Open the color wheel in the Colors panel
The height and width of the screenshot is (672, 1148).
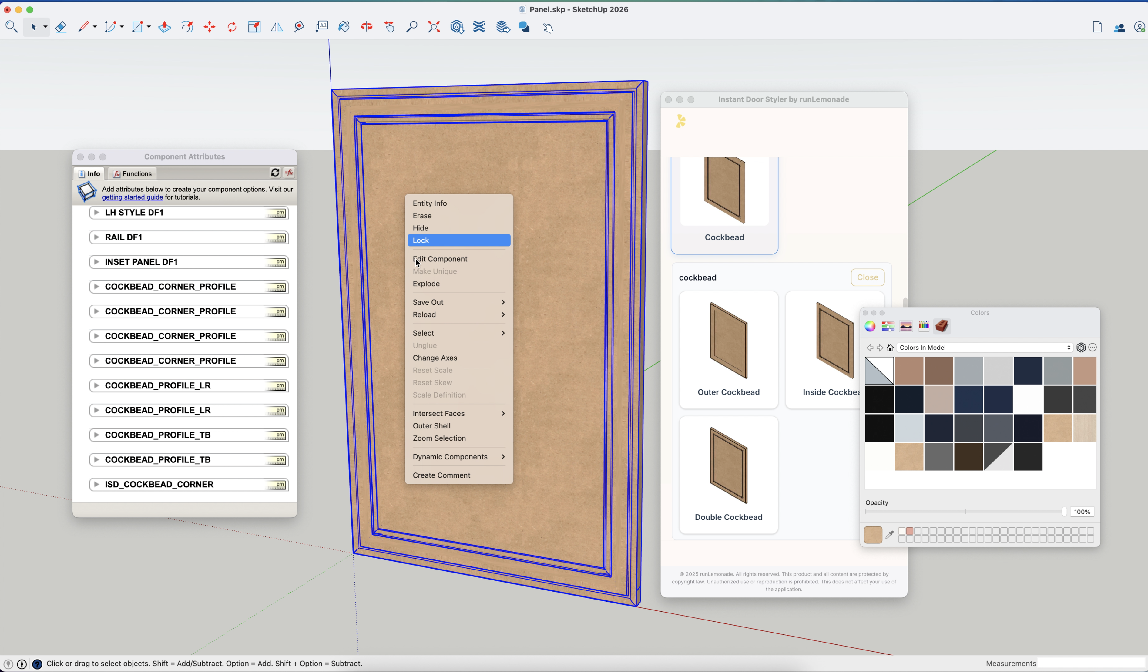(870, 326)
